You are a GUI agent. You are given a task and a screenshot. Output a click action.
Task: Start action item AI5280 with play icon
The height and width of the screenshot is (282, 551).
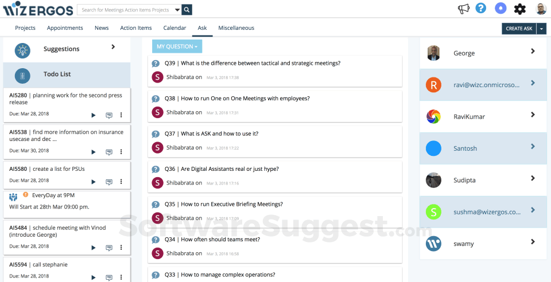[x=94, y=115]
